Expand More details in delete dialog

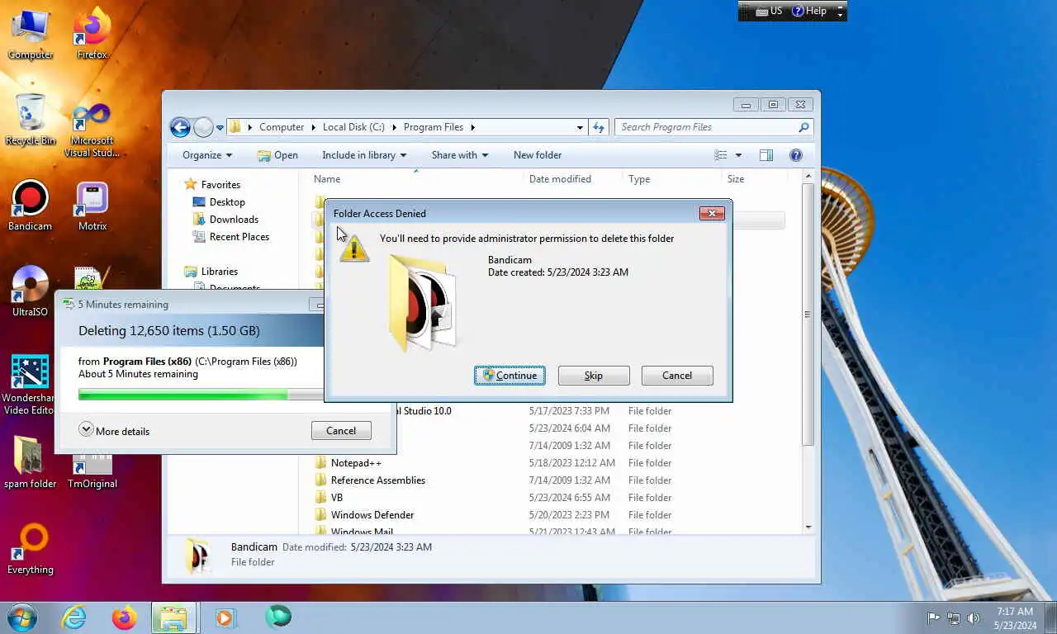click(114, 430)
